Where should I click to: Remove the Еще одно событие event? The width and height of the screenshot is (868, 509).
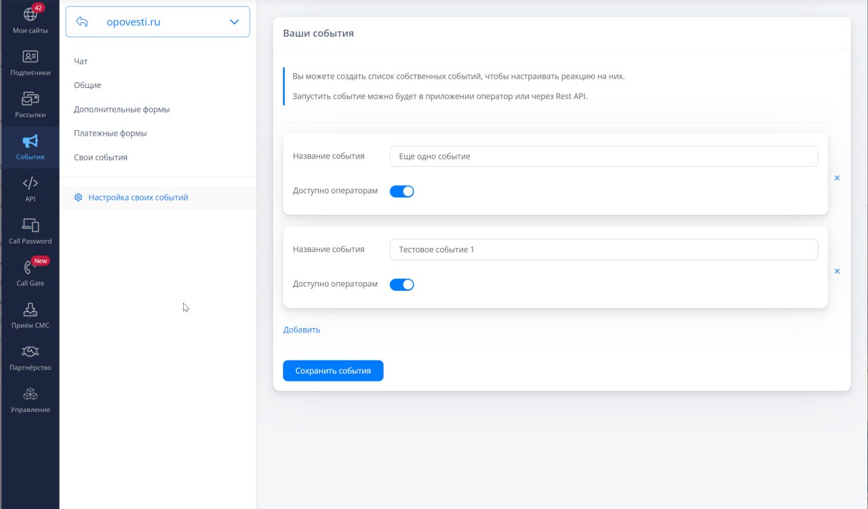[837, 178]
